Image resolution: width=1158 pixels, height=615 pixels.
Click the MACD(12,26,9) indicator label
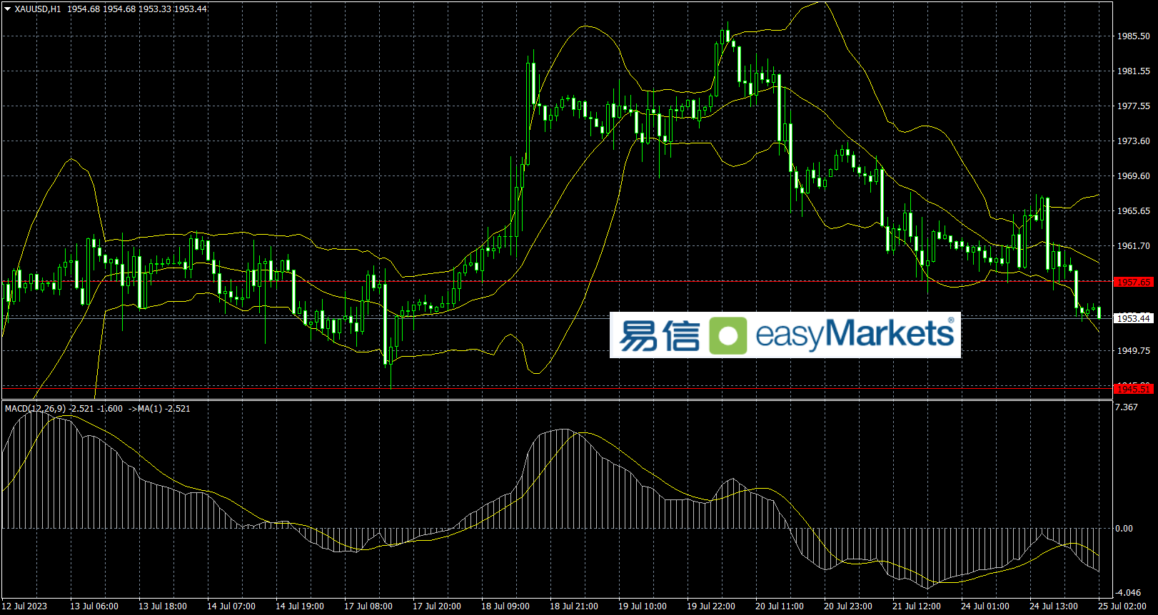point(35,409)
